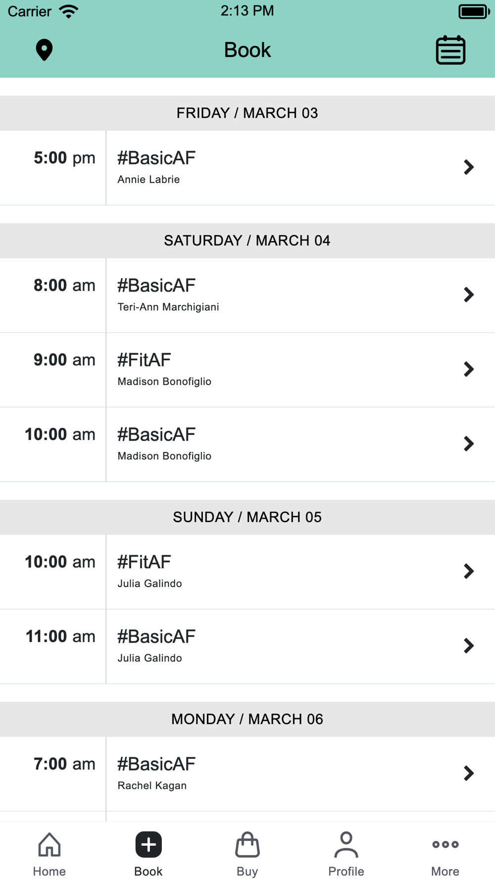Tap the Saturday / March 04 header

[x=247, y=241]
